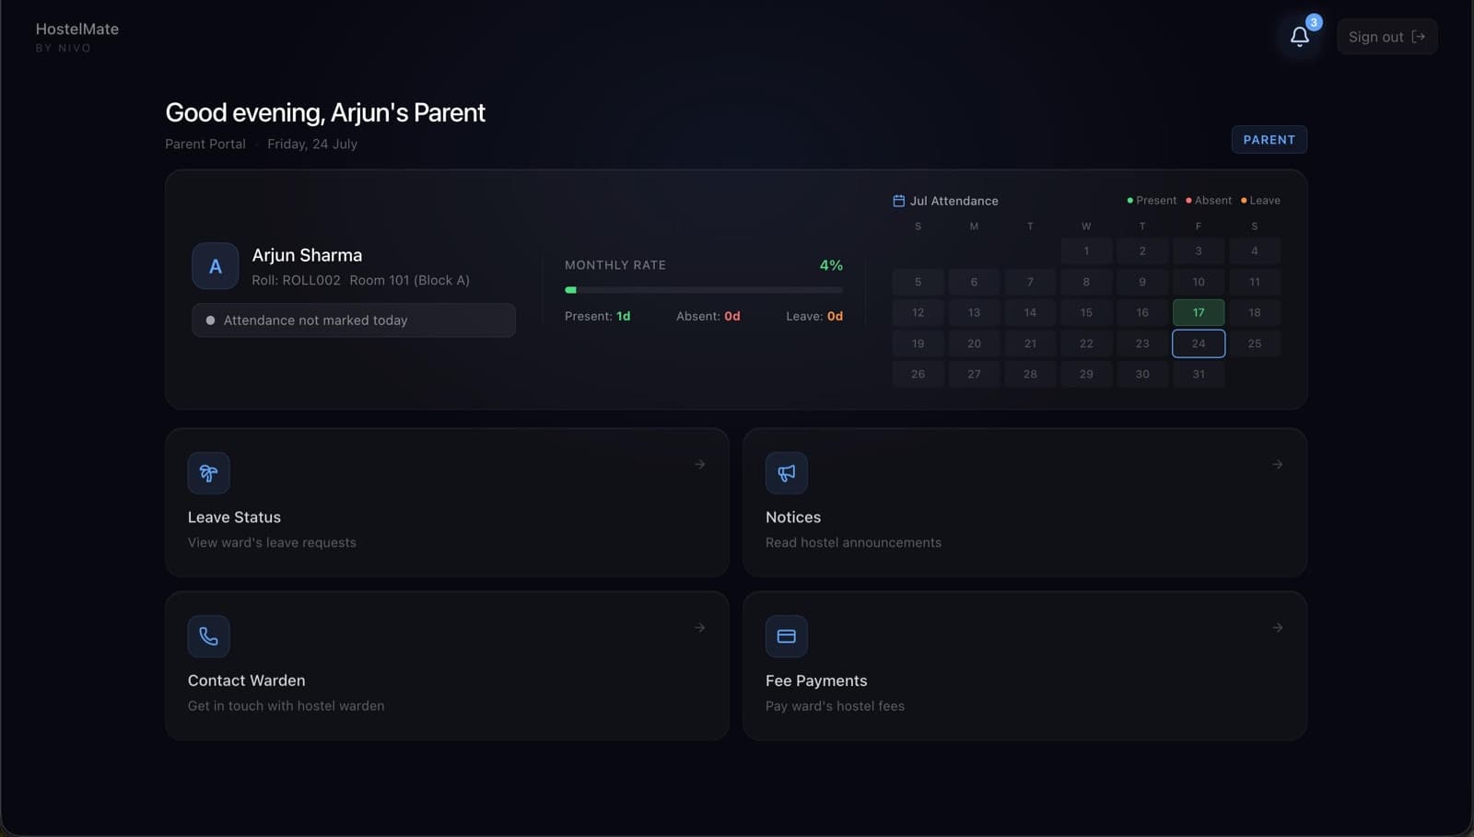
Task: Select July 31 in the calendar
Action: point(1198,374)
